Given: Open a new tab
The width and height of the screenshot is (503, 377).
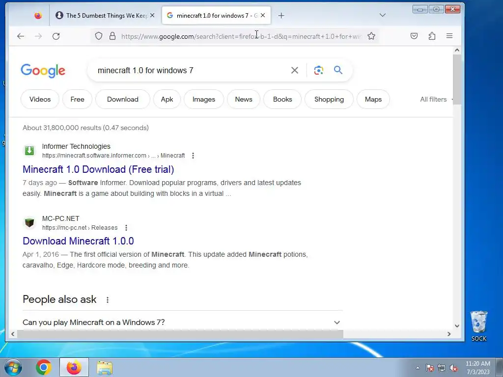Looking at the screenshot, I should tap(281, 15).
